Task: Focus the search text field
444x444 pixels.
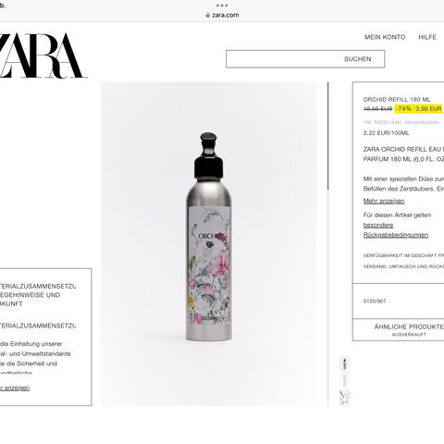Action: tap(282, 59)
